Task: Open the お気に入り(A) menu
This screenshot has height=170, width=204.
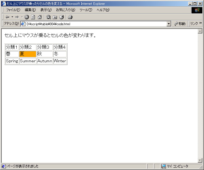Action: 65,10
